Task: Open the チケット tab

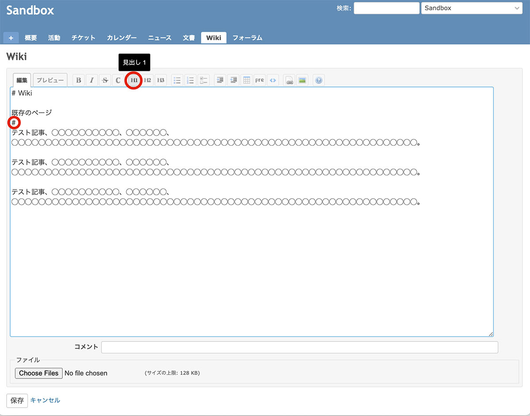Action: click(x=83, y=38)
